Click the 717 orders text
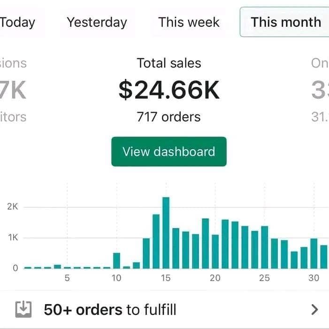 tap(168, 117)
